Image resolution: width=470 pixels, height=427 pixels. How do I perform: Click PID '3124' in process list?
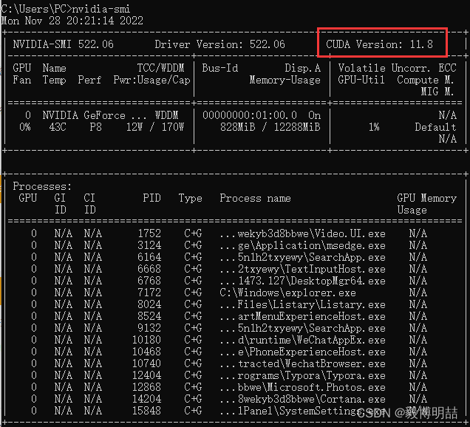pyautogui.click(x=149, y=245)
